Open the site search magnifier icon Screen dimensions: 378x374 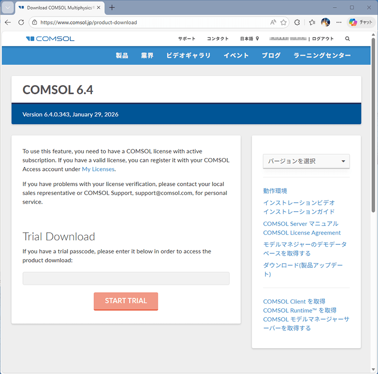pos(347,39)
